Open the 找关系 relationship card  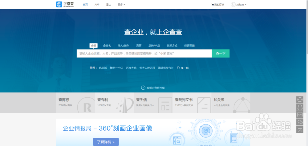(231, 103)
